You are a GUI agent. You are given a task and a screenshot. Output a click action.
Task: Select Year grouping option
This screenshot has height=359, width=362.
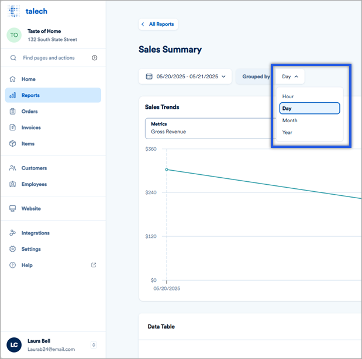pos(309,133)
